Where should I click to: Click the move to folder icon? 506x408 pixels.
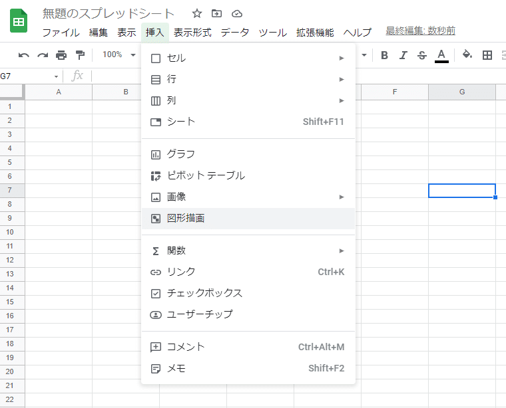pos(216,13)
